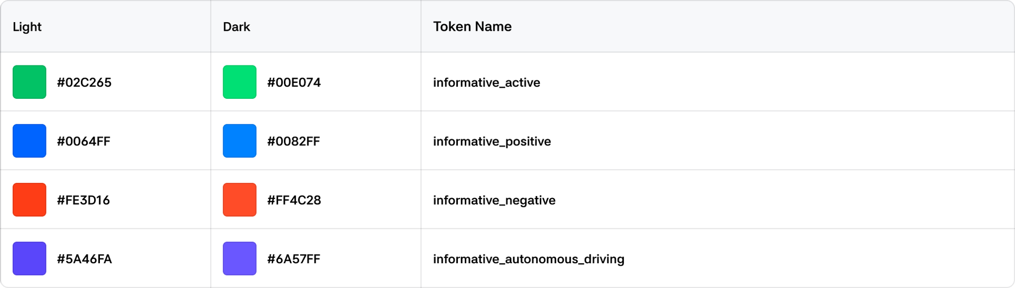Click the dark mode green swatch #00E074

pyautogui.click(x=239, y=82)
